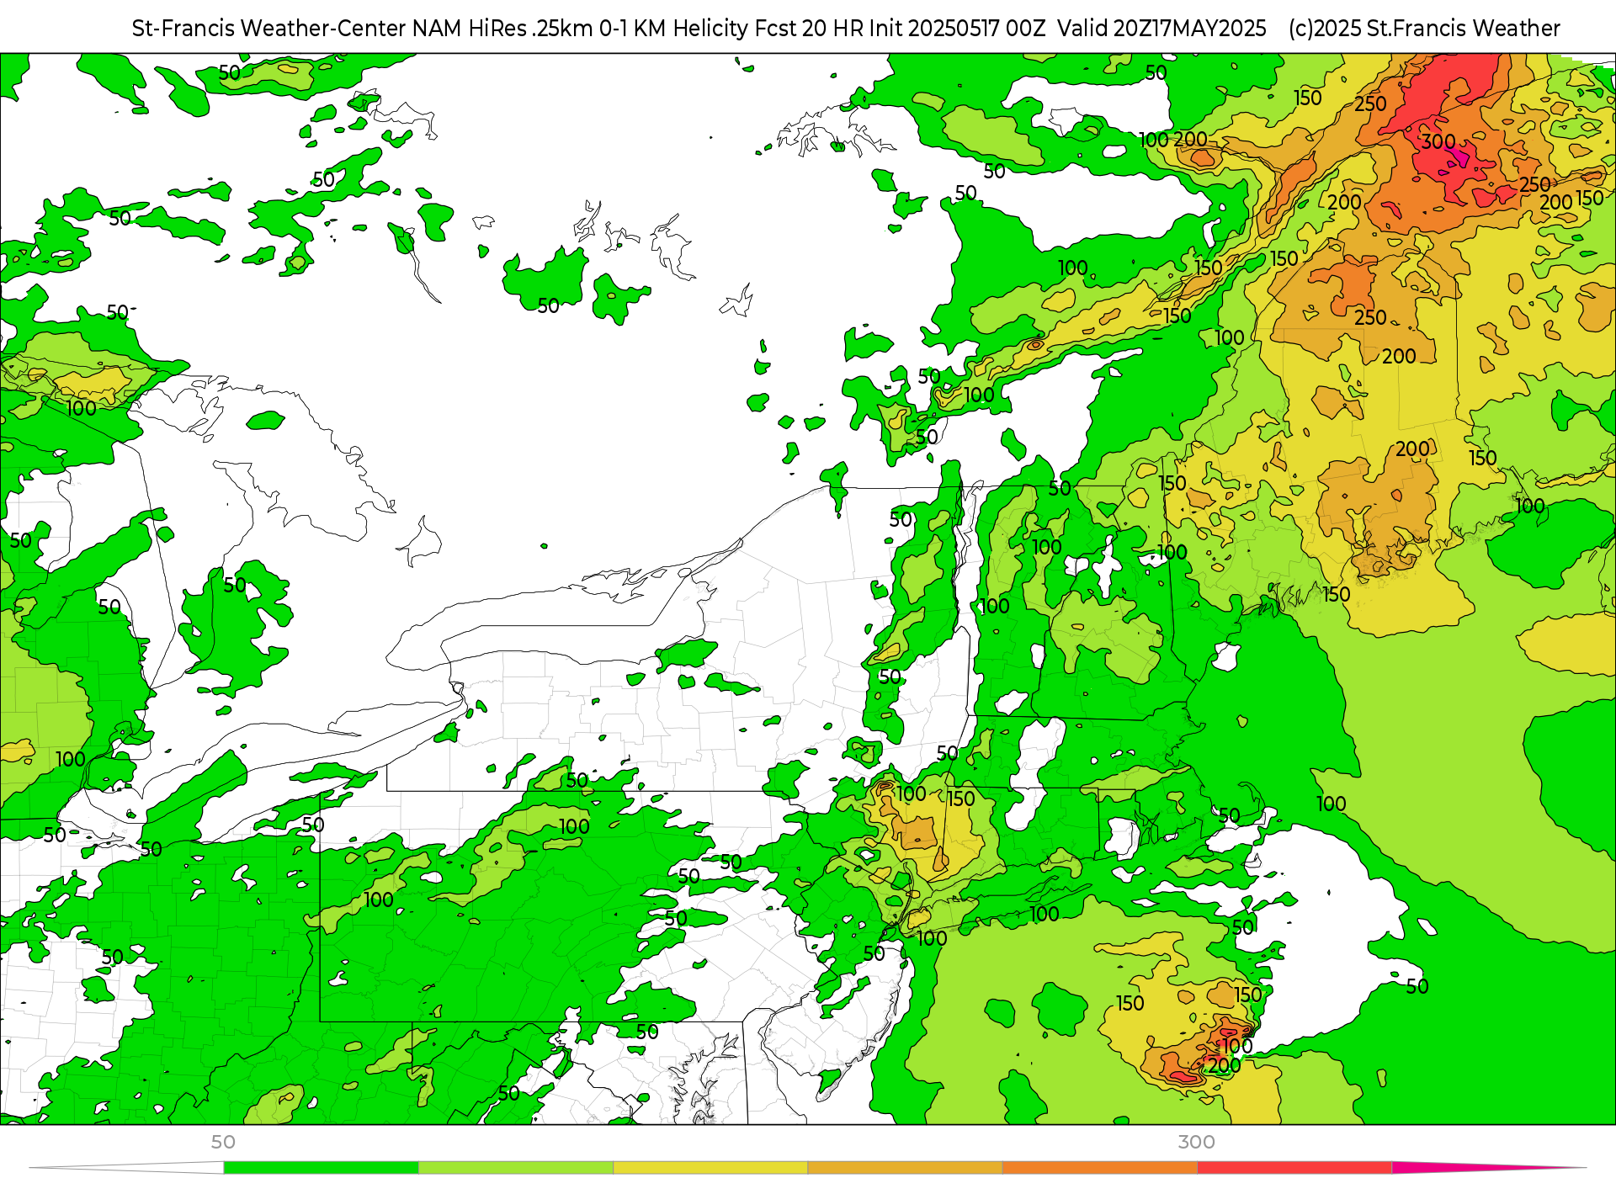Click the tan-orange segment of the color bar
This screenshot has width=1616, height=1178.
(905, 1168)
